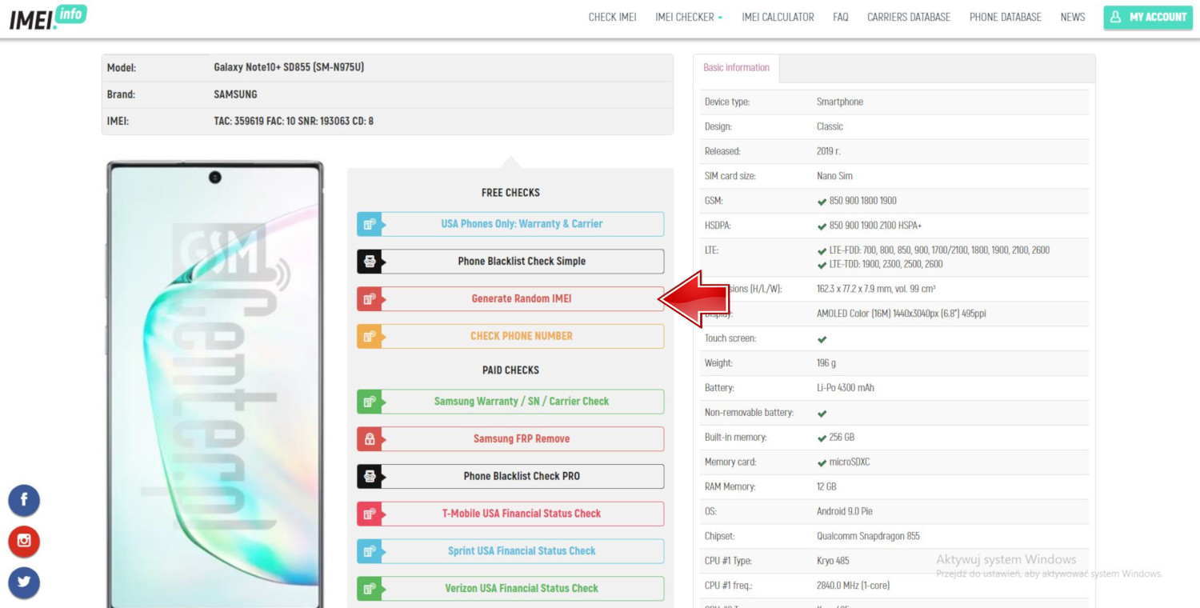The width and height of the screenshot is (1200, 608).
Task: Click the Battery value Li-Po 4300 mAh
Action: click(846, 388)
